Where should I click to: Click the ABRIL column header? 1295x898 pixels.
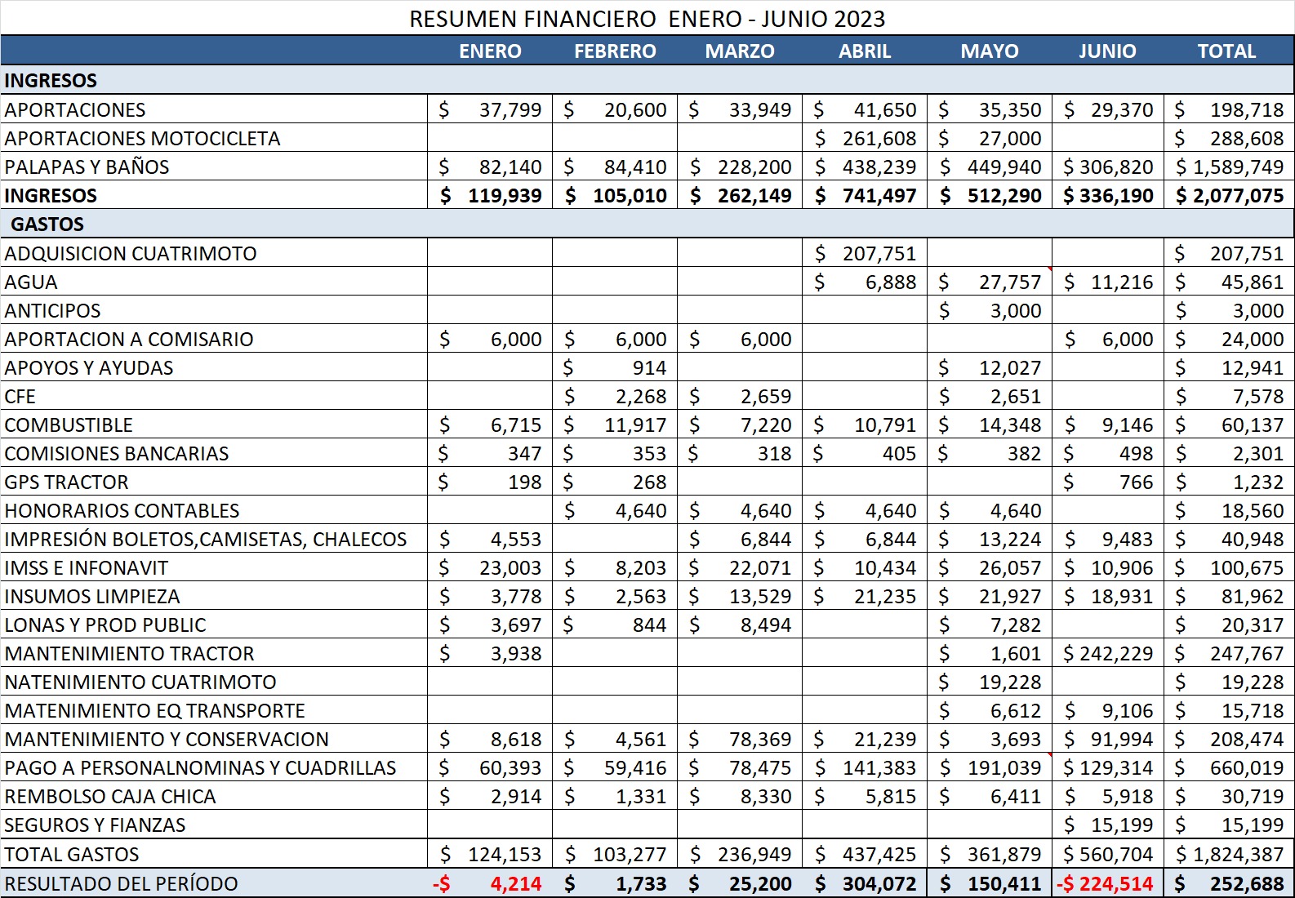(865, 51)
